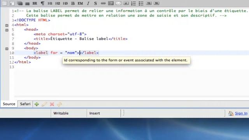Click the Writable status field
This screenshot has height=140, width=249.
[x=69, y=113]
